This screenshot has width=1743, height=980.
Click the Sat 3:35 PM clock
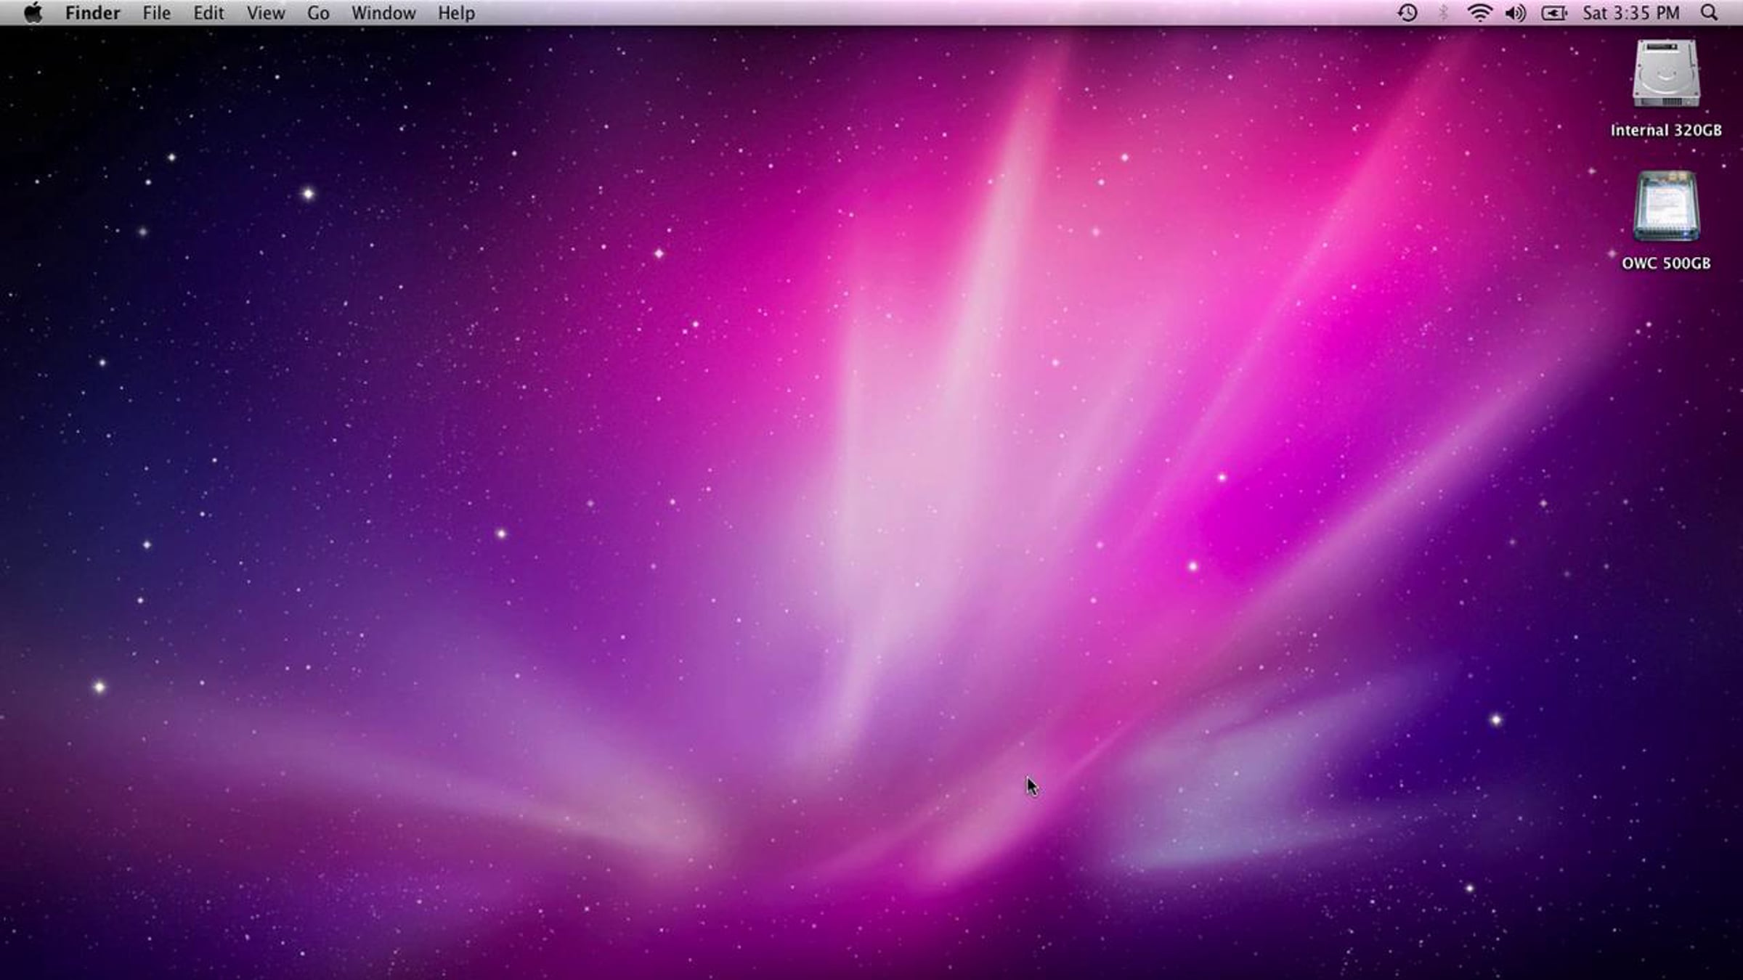(x=1631, y=13)
